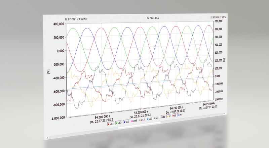
Task: Toggle the green UL2 legend entry
Action: [x=119, y=123]
